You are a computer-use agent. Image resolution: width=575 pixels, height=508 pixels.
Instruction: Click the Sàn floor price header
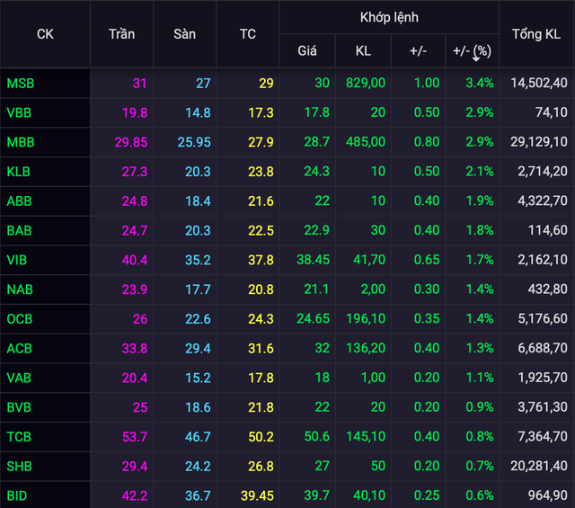coord(185,34)
